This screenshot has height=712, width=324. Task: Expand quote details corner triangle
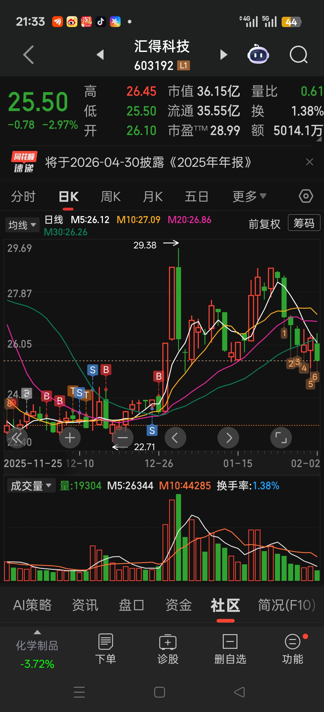(318, 139)
